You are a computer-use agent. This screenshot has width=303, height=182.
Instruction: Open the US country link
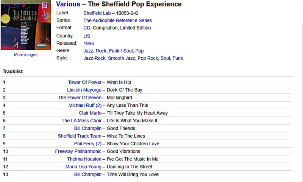pyautogui.click(x=87, y=36)
